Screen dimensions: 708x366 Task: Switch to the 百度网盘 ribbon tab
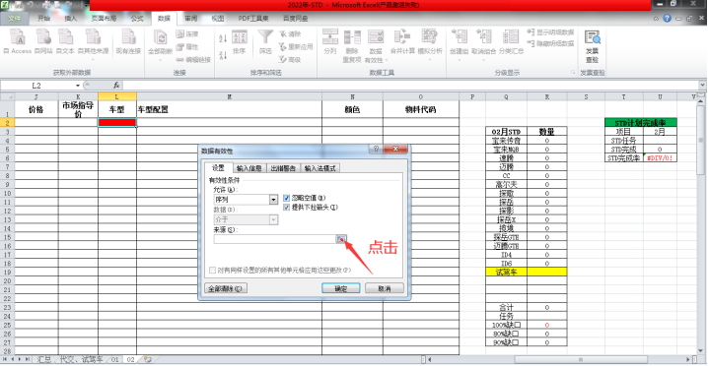(295, 19)
